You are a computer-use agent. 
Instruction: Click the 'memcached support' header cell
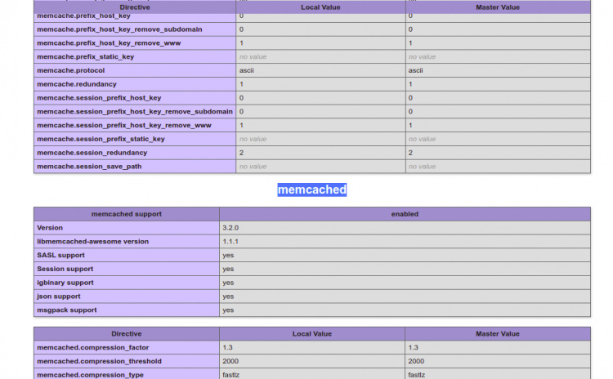[x=126, y=214]
